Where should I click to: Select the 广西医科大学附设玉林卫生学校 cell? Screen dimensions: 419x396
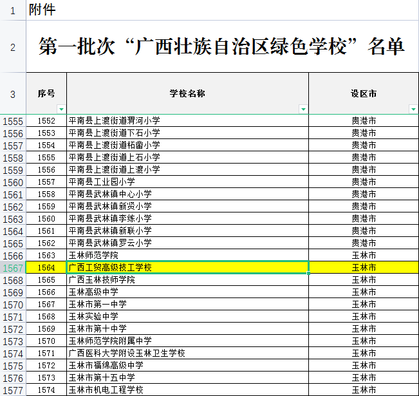pyautogui.click(x=187, y=354)
